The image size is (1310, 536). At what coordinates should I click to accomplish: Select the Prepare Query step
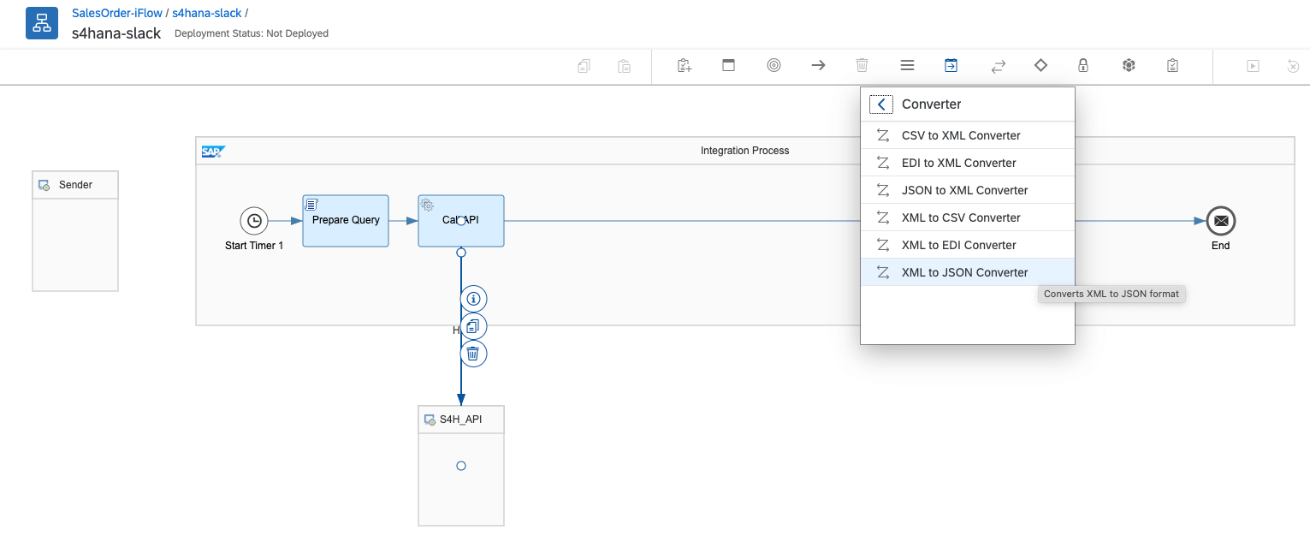(x=346, y=221)
